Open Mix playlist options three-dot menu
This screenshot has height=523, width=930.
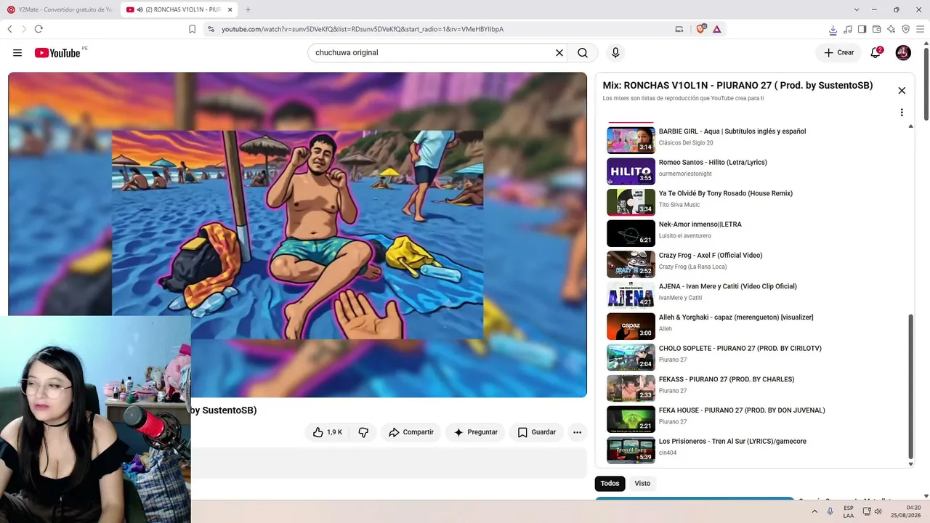pos(902,113)
